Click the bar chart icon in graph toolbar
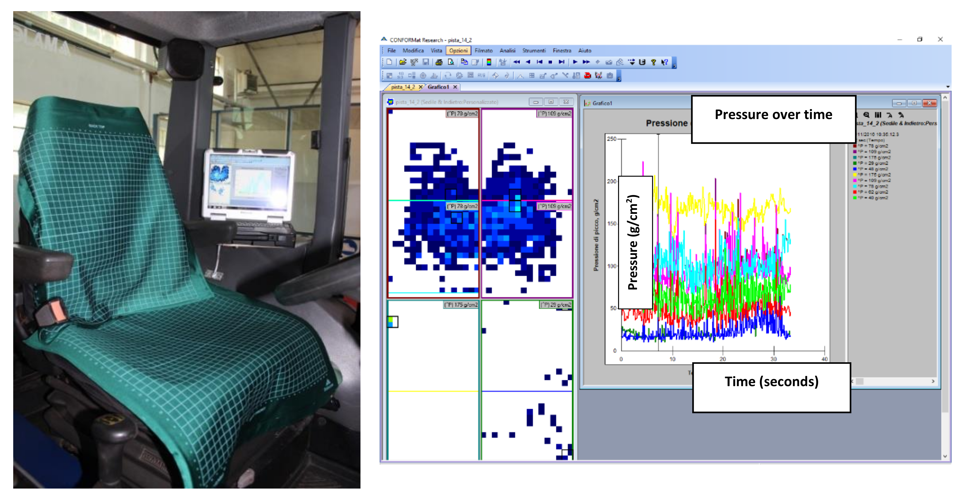Screen dimensions: 963x501 point(878,115)
